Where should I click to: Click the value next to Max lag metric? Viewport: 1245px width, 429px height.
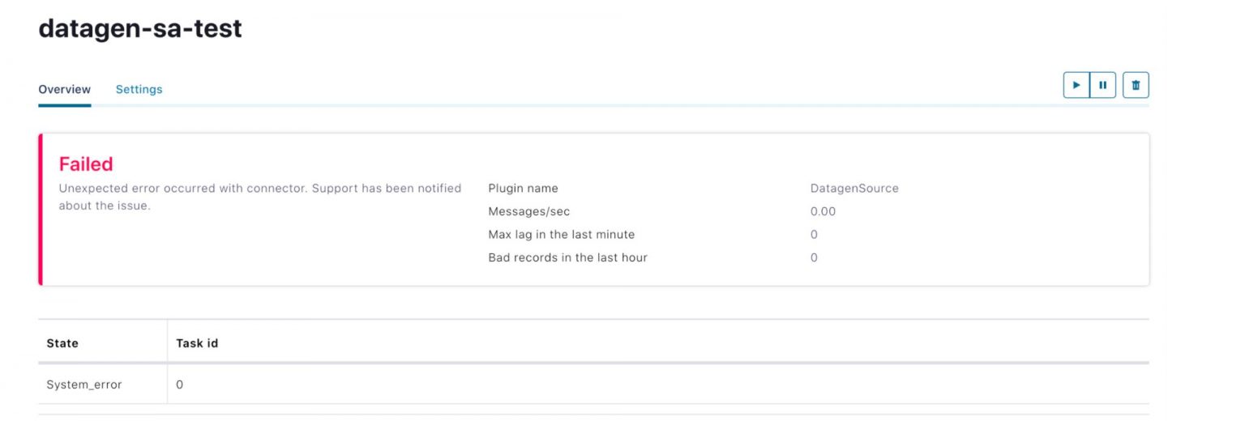(x=814, y=235)
